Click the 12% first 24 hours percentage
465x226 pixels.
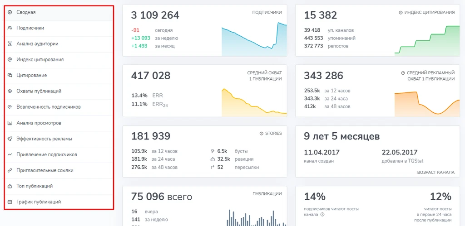point(440,197)
